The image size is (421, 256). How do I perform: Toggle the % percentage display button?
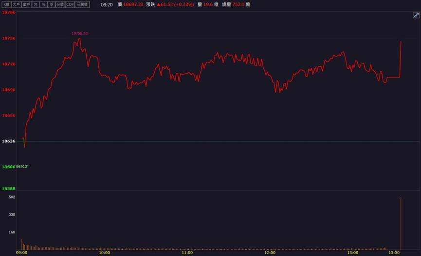pyautogui.click(x=43, y=4)
